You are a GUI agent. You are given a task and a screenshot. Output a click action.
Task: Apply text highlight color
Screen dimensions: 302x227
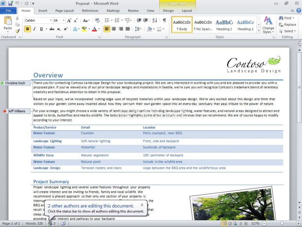[x=84, y=29]
